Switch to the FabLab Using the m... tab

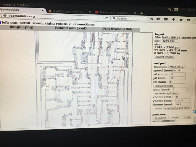(x=115, y=12)
